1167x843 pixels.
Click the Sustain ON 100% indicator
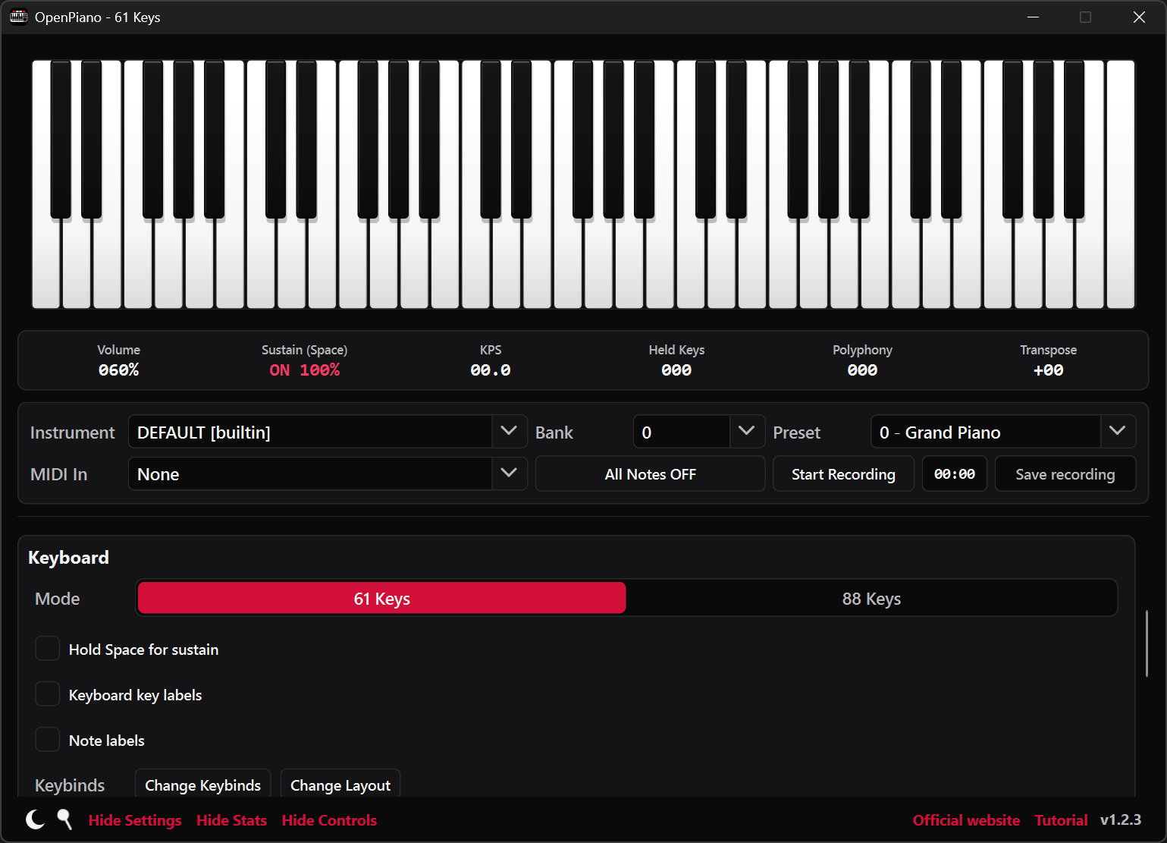[x=305, y=370]
